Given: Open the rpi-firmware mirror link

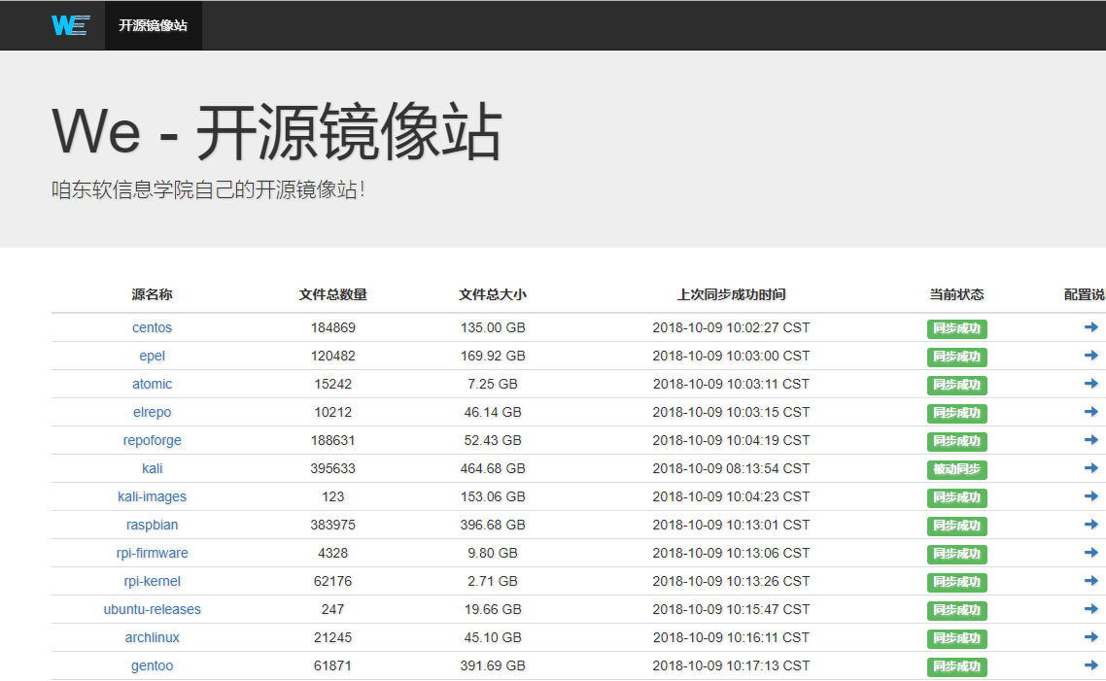Looking at the screenshot, I should 152,554.
